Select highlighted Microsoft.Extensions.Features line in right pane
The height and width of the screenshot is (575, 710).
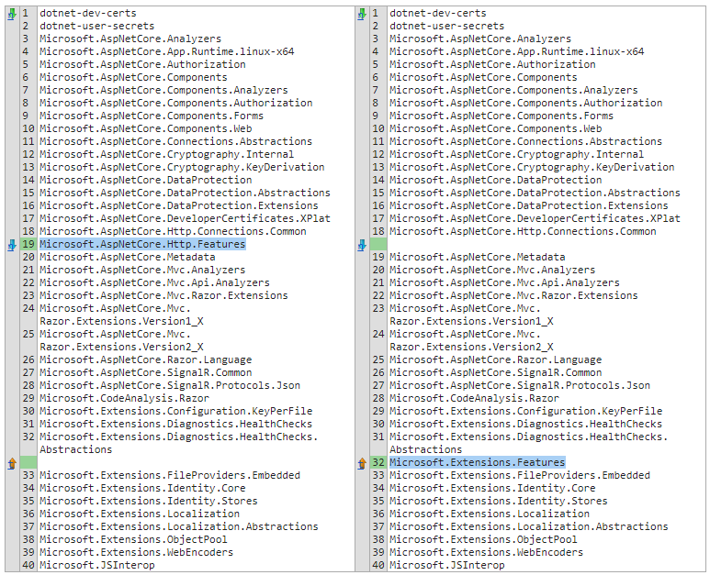coord(478,462)
